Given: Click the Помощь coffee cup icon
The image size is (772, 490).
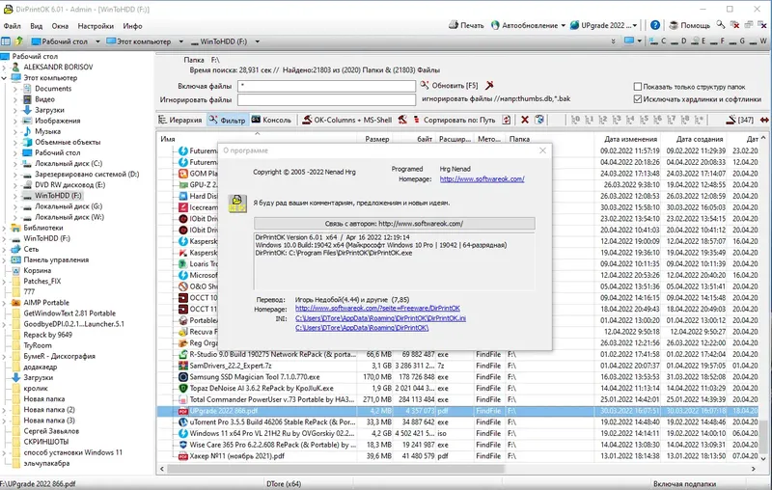Looking at the screenshot, I should tap(674, 25).
